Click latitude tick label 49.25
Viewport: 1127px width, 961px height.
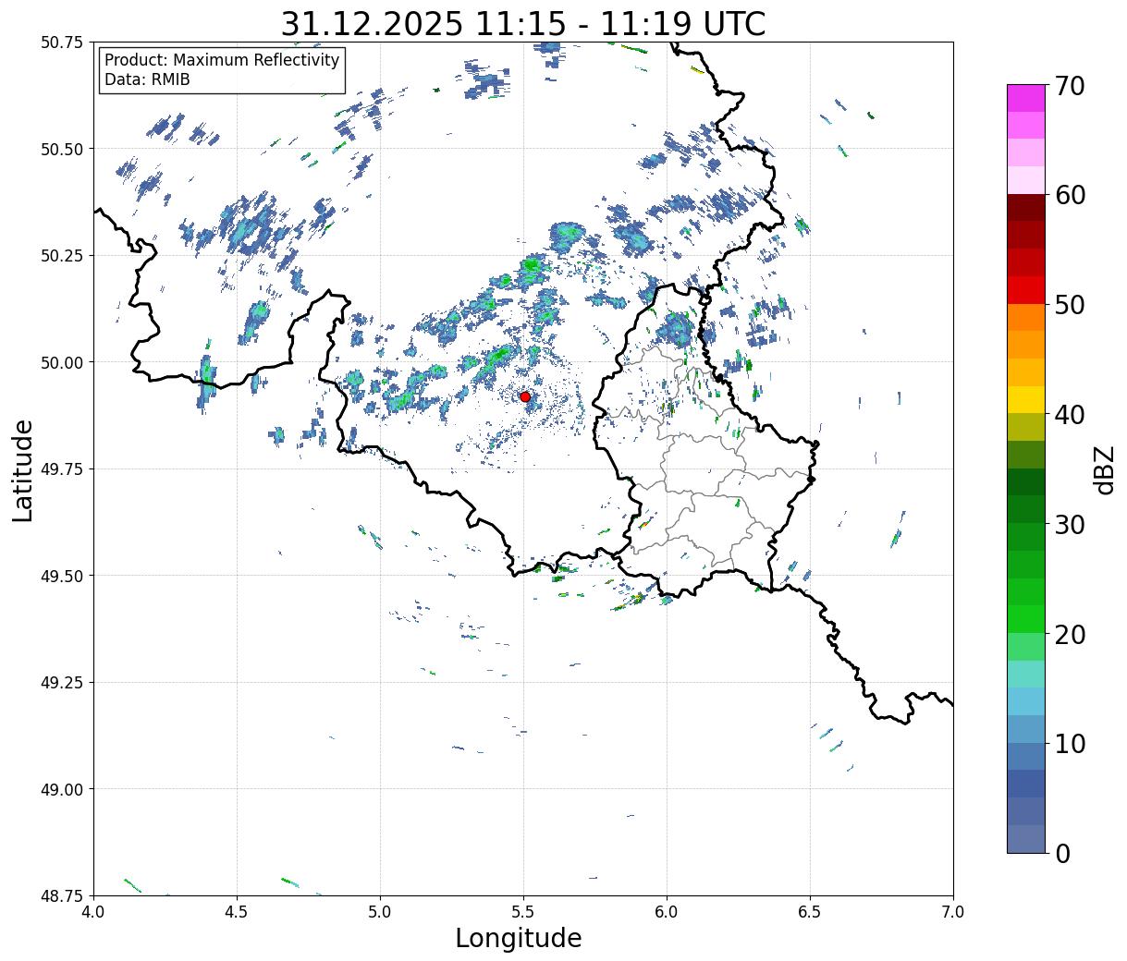click(x=62, y=683)
